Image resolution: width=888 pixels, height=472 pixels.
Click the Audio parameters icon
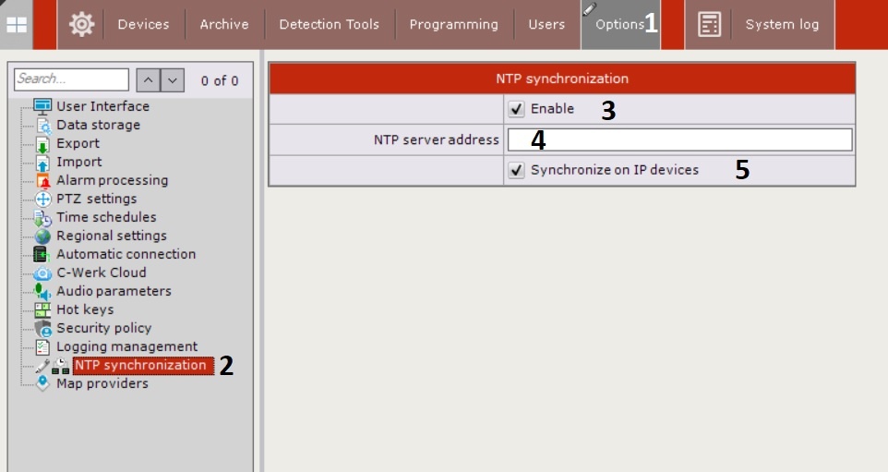(42, 291)
